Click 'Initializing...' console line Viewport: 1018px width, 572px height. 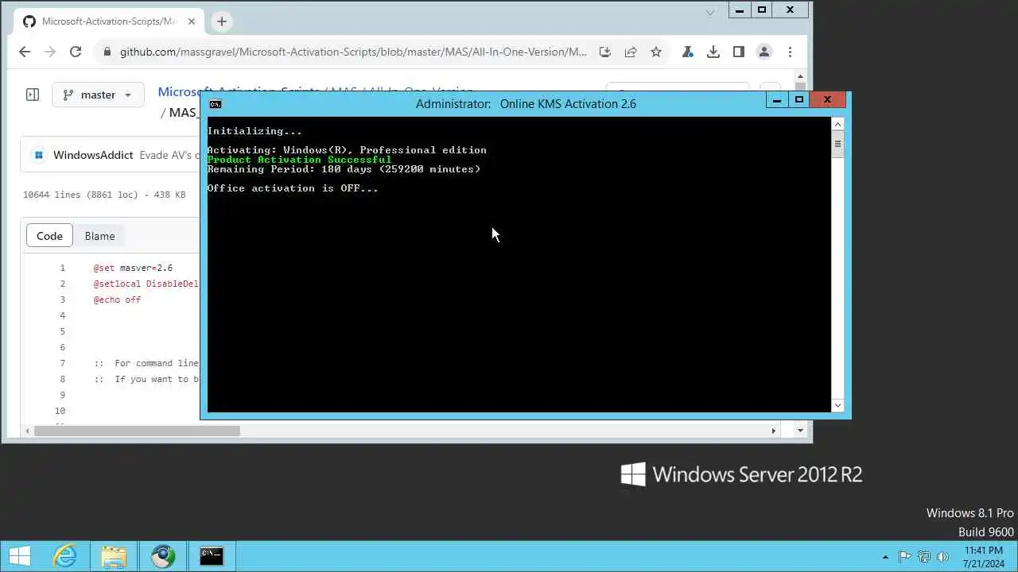click(254, 131)
